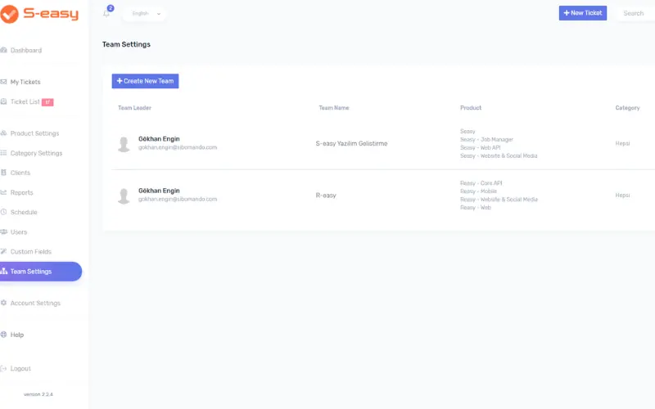
Task: Click Gökhan Engin name in the S-easy Yazilim row
Action: click(x=159, y=139)
